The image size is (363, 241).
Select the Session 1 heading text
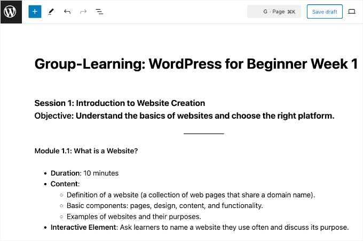click(x=120, y=103)
